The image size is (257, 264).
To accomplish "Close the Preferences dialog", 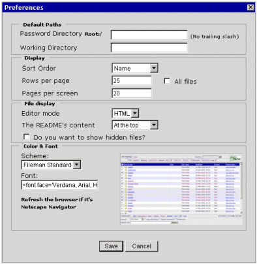I will [x=250, y=7].
